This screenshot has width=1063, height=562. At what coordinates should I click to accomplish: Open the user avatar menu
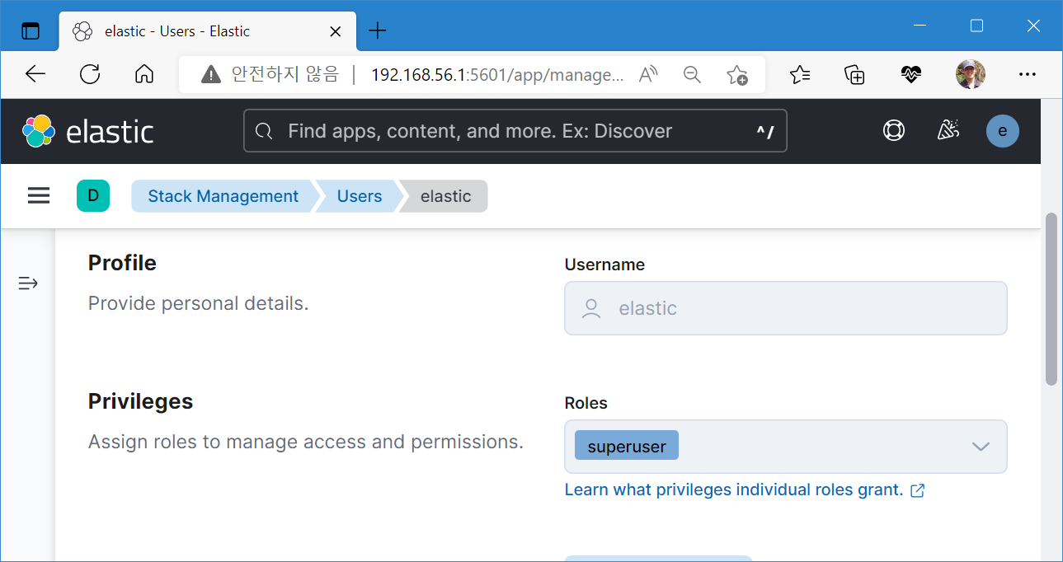tap(1002, 131)
